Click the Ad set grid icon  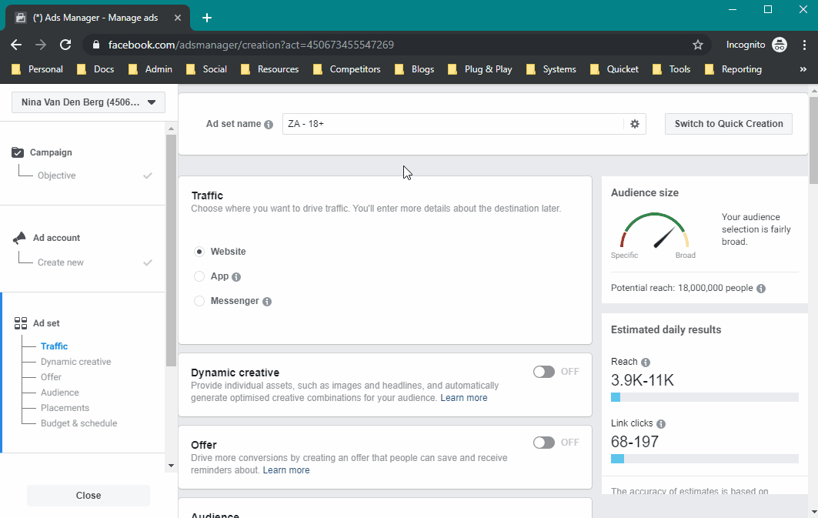20,323
